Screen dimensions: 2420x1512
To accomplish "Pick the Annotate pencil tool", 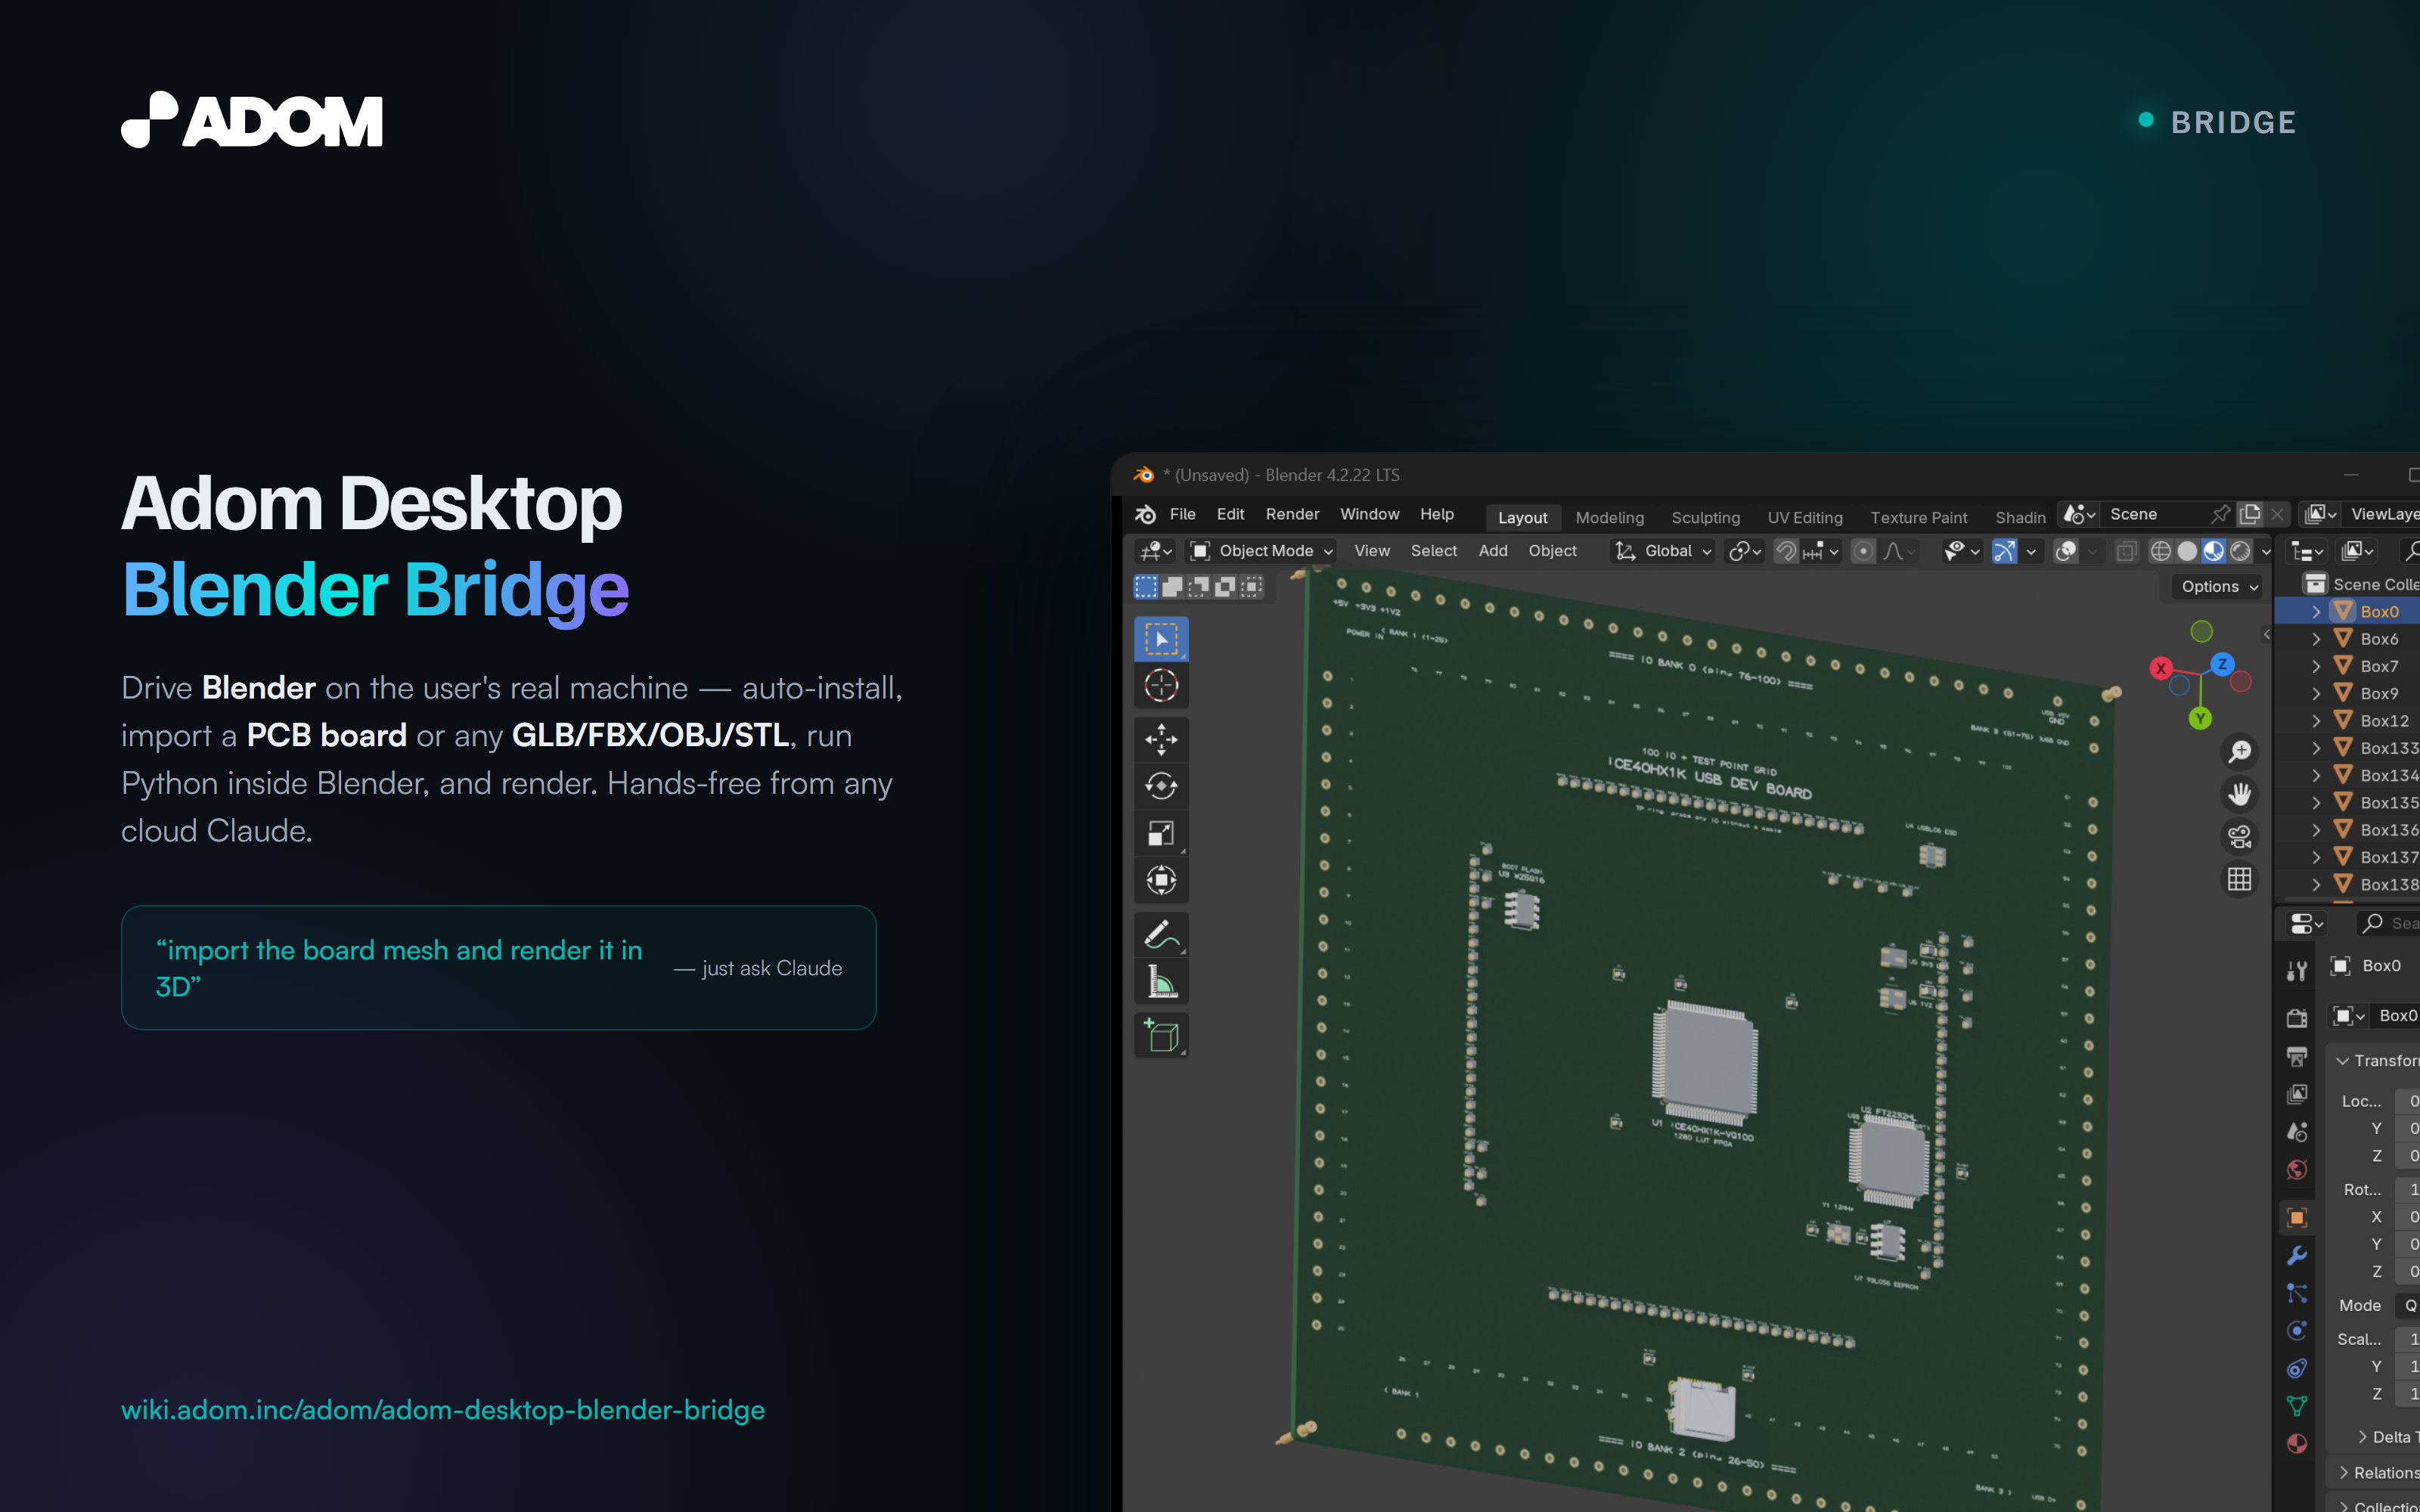I will [1161, 935].
